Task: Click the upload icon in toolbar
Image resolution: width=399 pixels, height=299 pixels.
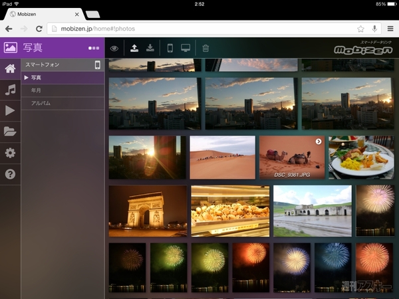Action: (134, 48)
